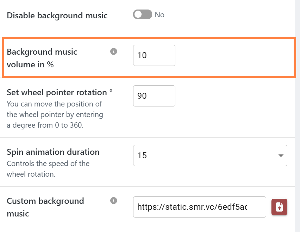This screenshot has width=300, height=232.
Task: Select the value 15 in duration combo box
Action: 204,155
